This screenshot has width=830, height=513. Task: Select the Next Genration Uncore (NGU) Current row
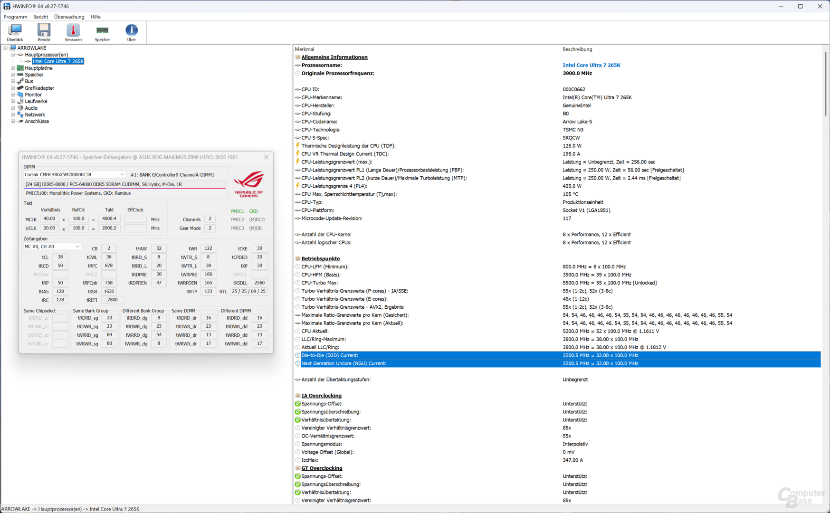(x=558, y=363)
